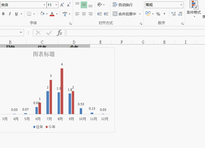Click the insert function fx icon
Viewport: 205px width, 148px height.
[60, 33]
